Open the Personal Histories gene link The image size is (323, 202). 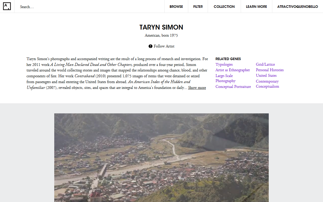pyautogui.click(x=270, y=70)
